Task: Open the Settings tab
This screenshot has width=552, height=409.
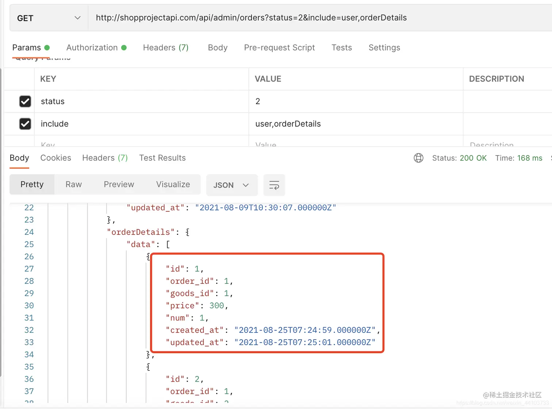Action: (384, 47)
